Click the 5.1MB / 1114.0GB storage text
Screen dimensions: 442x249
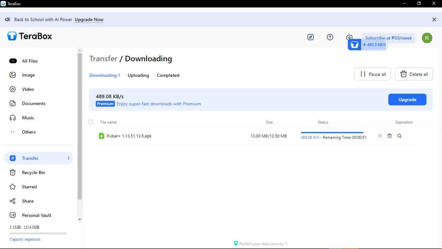[25, 227]
